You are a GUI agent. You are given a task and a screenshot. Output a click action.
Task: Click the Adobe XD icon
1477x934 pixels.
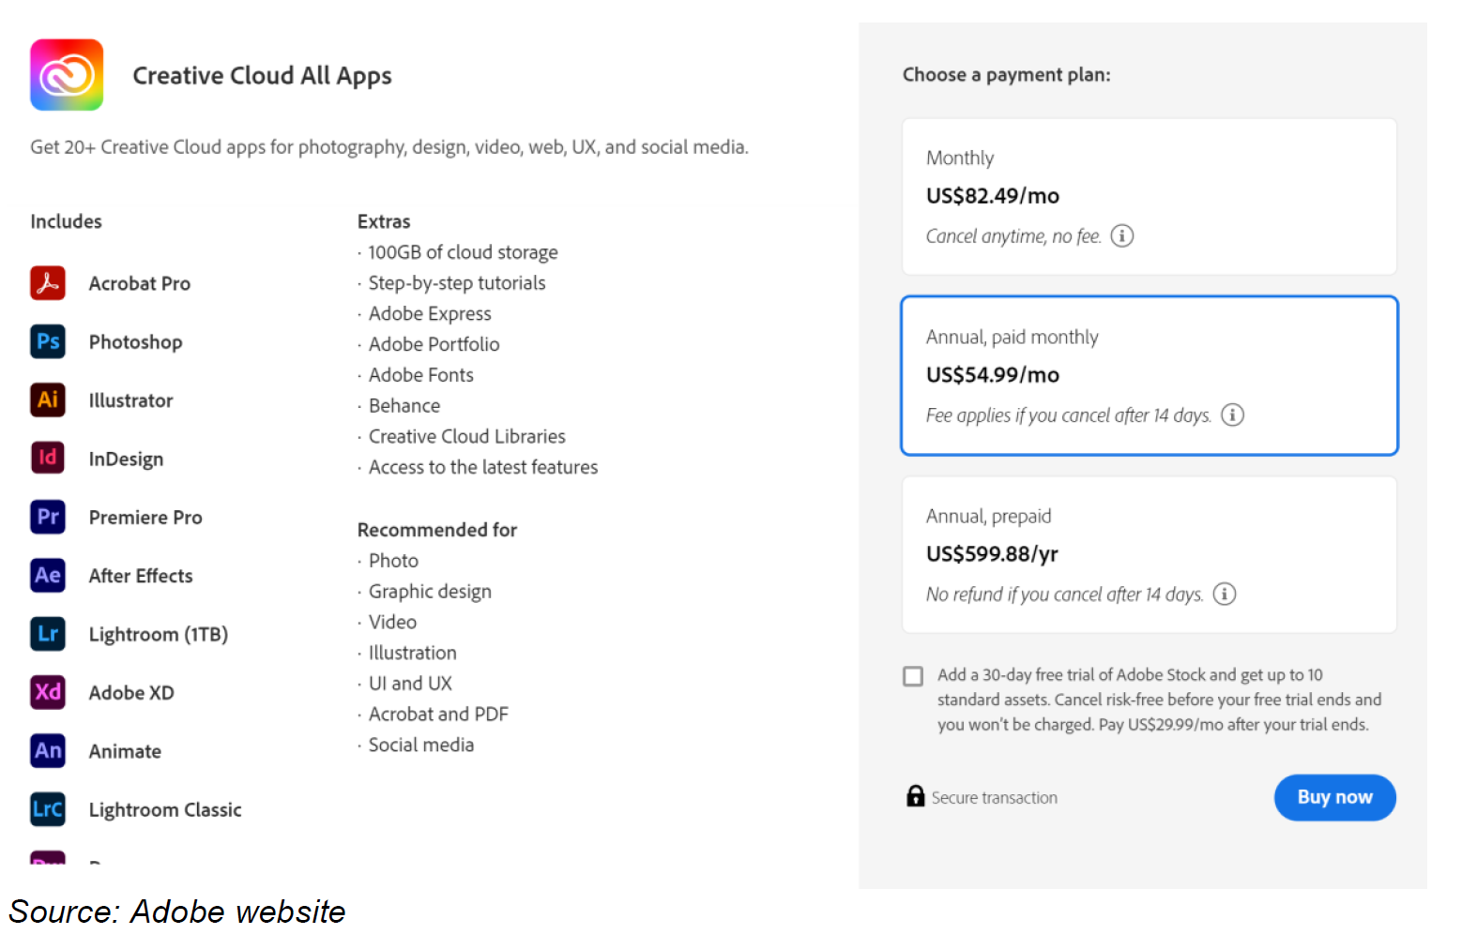(48, 692)
